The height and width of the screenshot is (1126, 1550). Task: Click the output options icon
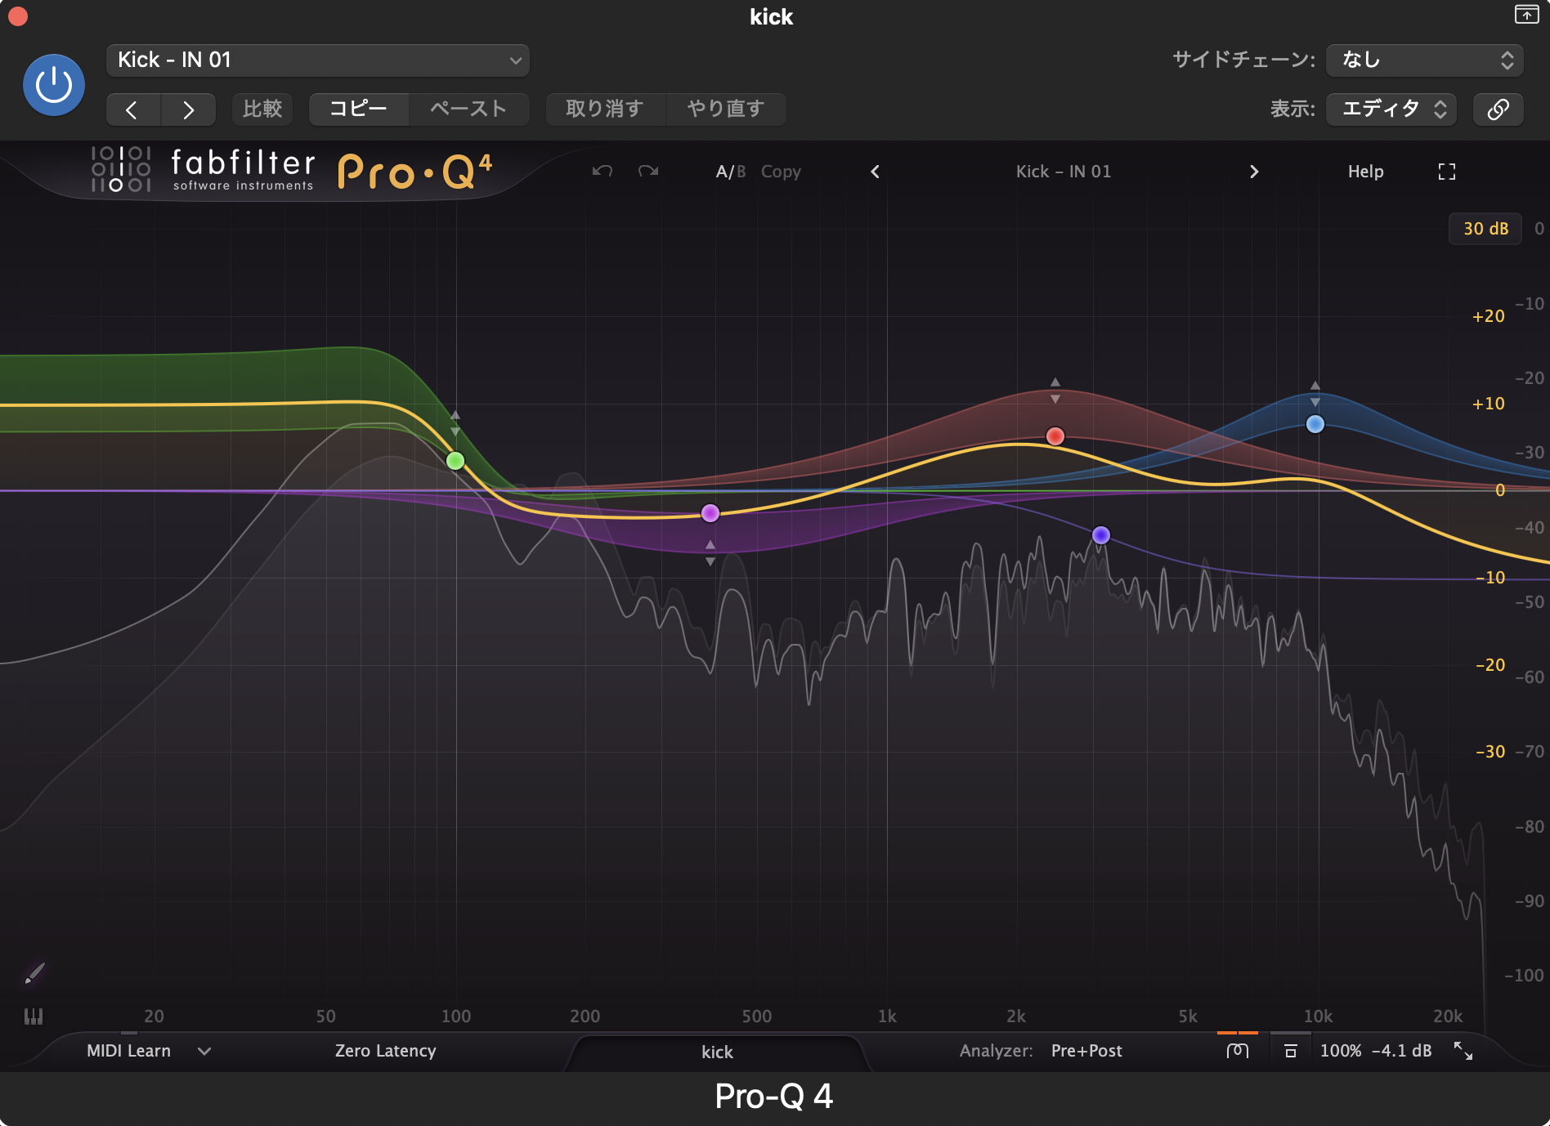click(1290, 1051)
